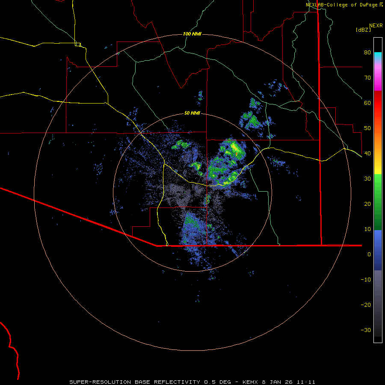The width and height of the screenshot is (385, 385).
Task: Click the -20 value on the dBZ scale
Action: [x=366, y=305]
